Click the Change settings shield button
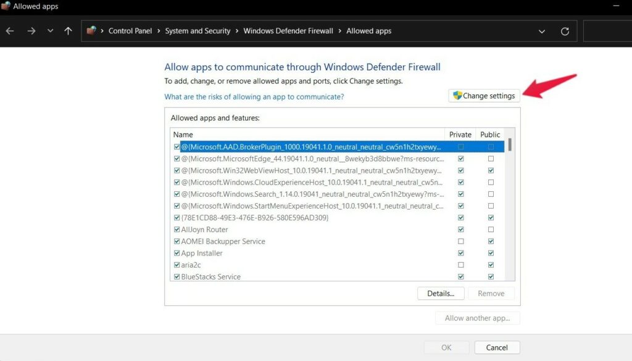 [x=484, y=96]
